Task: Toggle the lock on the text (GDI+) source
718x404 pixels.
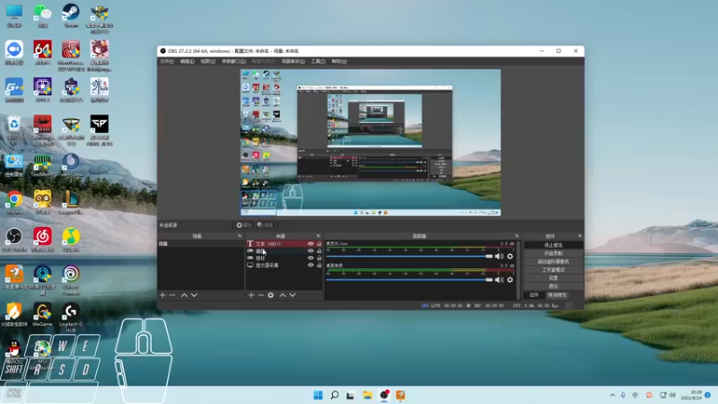Action: [x=319, y=243]
